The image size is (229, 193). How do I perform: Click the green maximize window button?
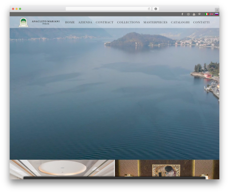pyautogui.click(x=20, y=9)
